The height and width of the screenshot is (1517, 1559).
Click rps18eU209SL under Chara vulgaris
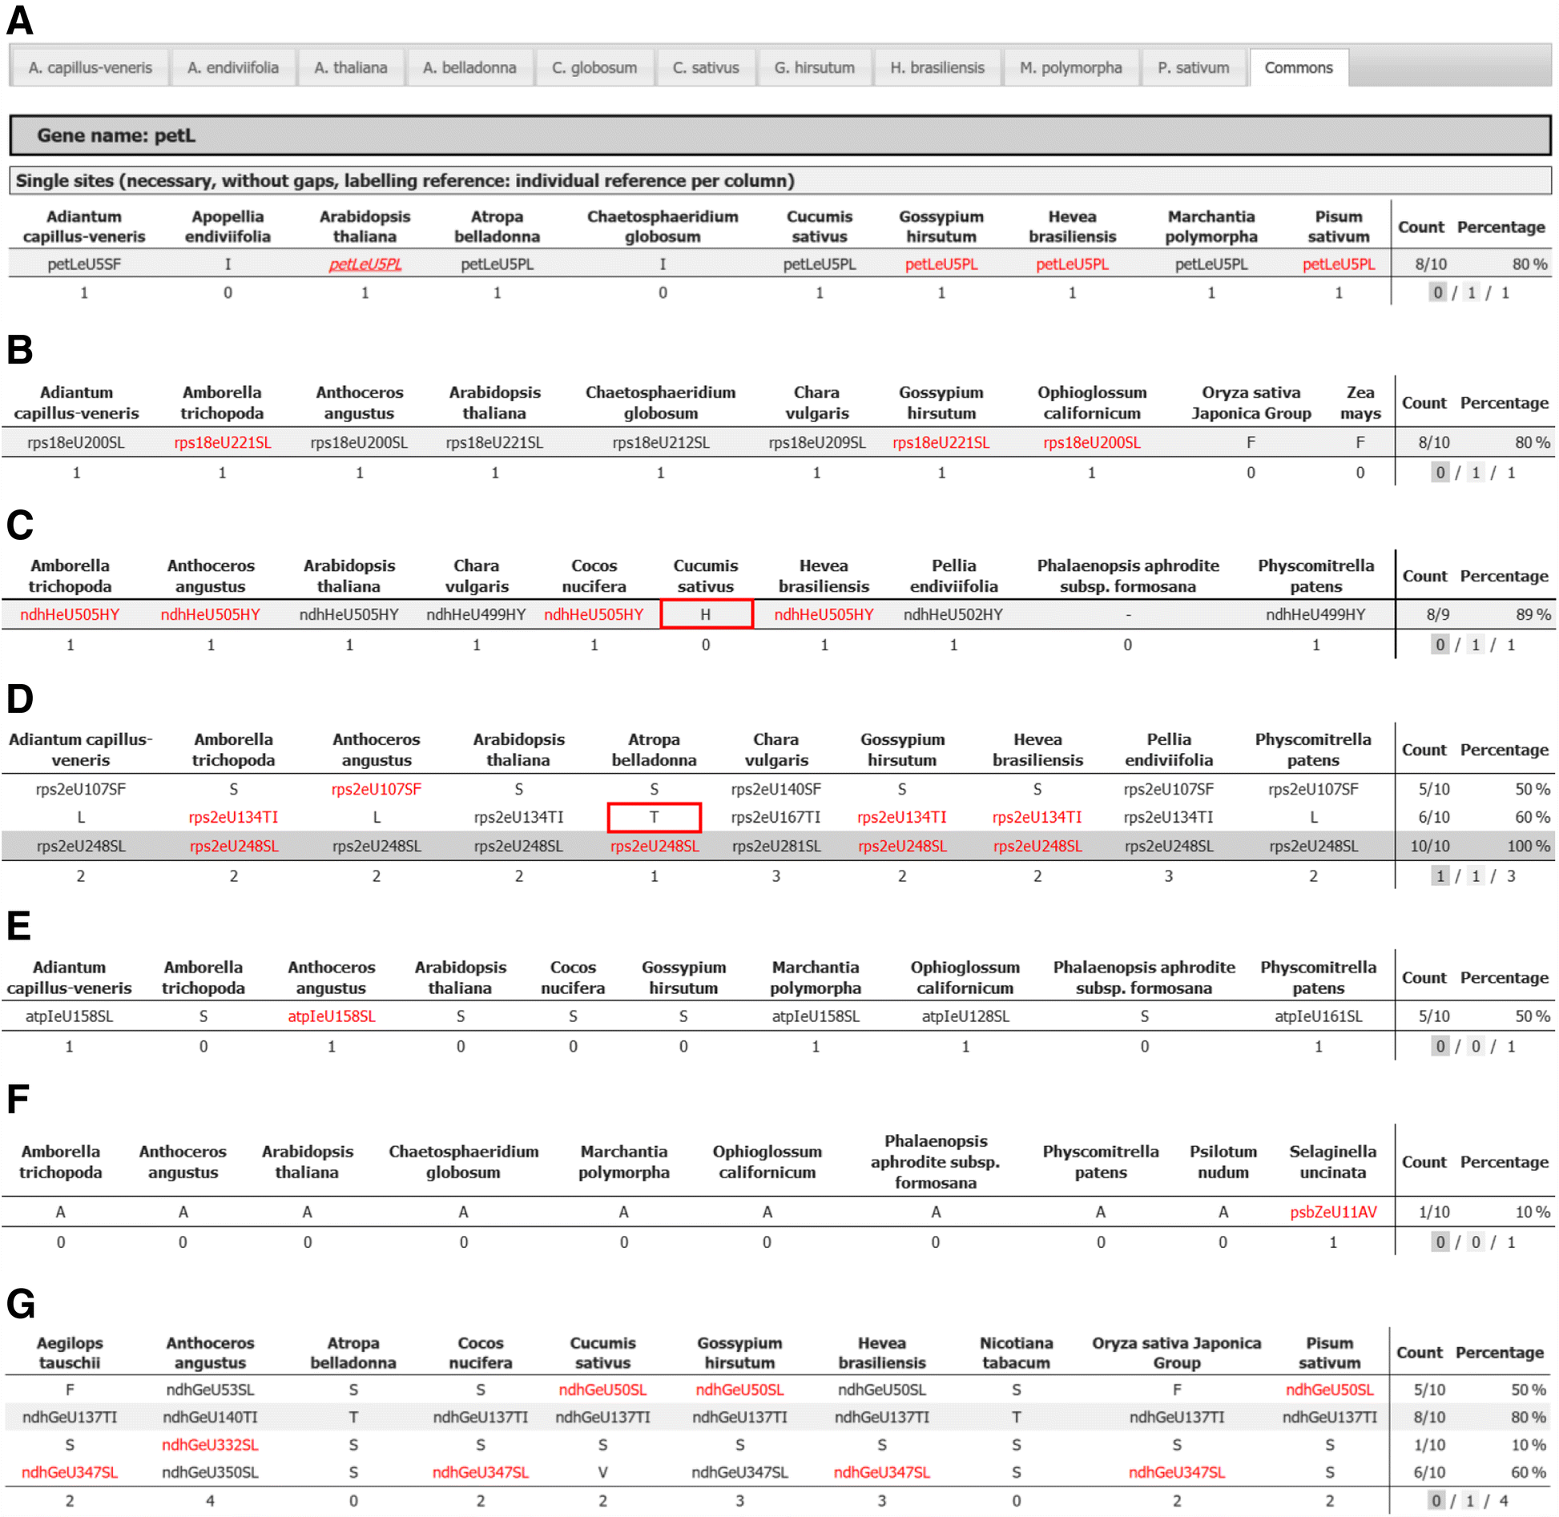coord(817,442)
